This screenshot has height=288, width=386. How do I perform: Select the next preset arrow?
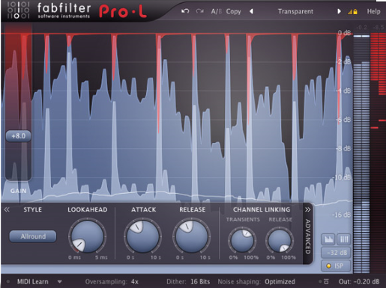click(339, 11)
